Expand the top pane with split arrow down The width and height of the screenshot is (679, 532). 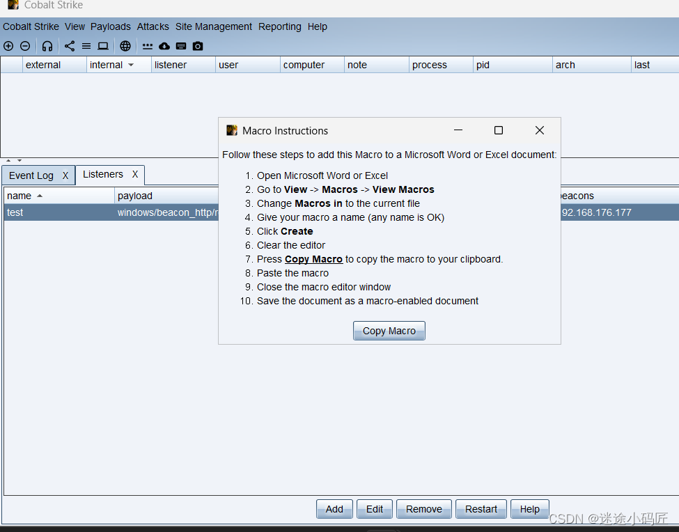[19, 161]
